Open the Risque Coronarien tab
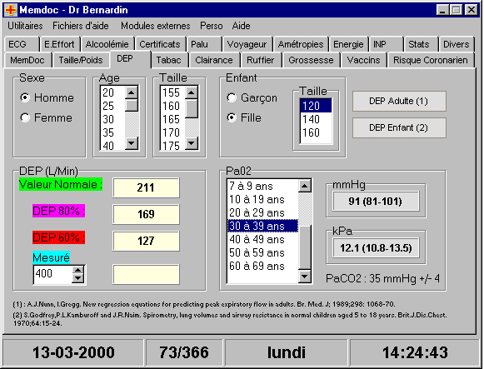The height and width of the screenshot is (369, 484). pos(431,60)
